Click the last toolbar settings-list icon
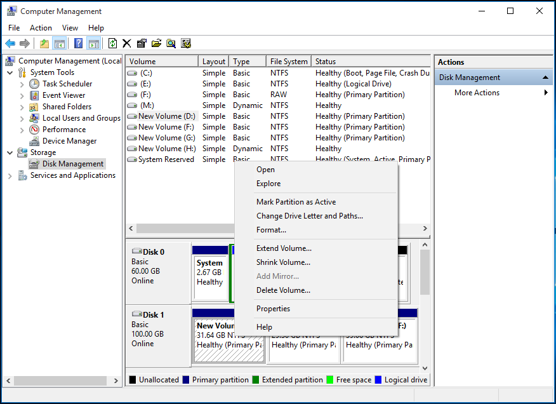Viewport: 556px width, 404px height. [x=186, y=44]
